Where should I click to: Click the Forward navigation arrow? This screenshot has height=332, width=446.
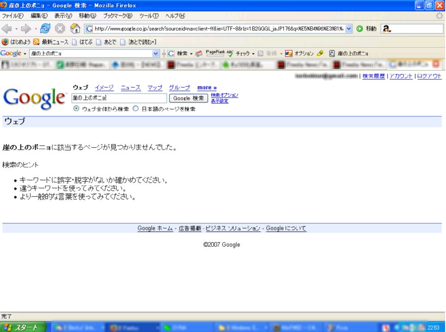tap(26, 29)
